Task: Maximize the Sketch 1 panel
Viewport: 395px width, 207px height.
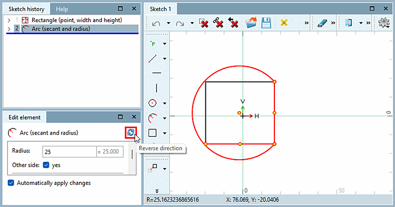Action: [372, 8]
